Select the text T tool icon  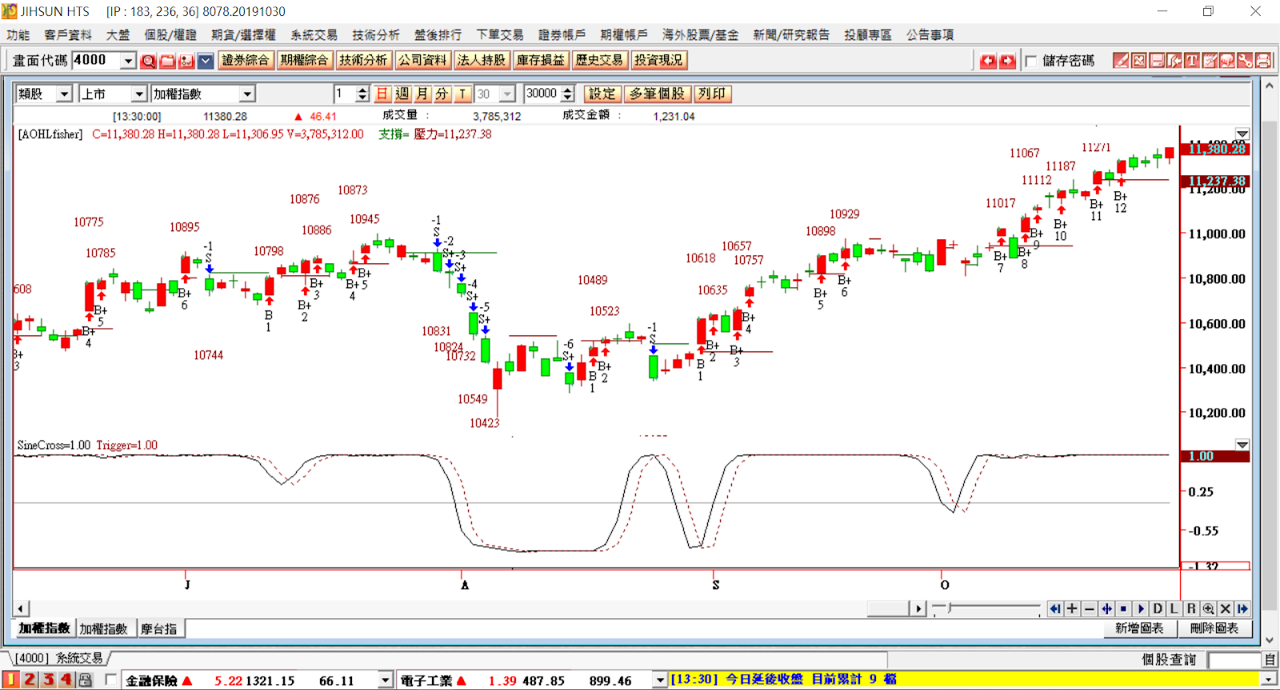click(1192, 61)
